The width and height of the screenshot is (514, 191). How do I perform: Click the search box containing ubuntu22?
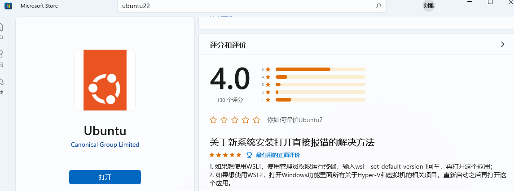(251, 6)
